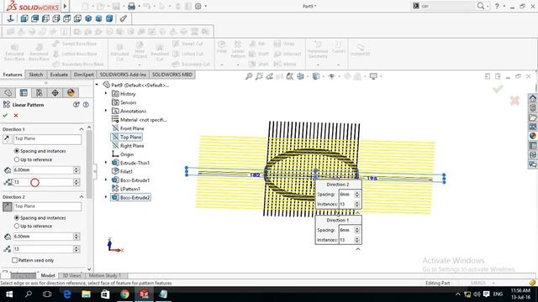Screen dimensions: 538x302
Task: Open Microsoft Edge from the taskbar
Action: [x=67, y=294]
